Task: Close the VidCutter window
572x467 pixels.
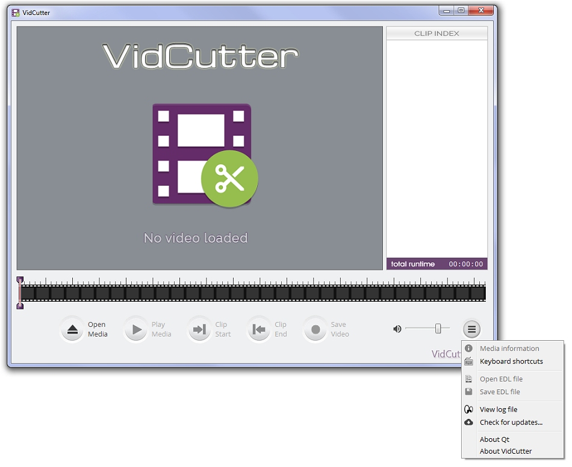Action: pyautogui.click(x=481, y=11)
